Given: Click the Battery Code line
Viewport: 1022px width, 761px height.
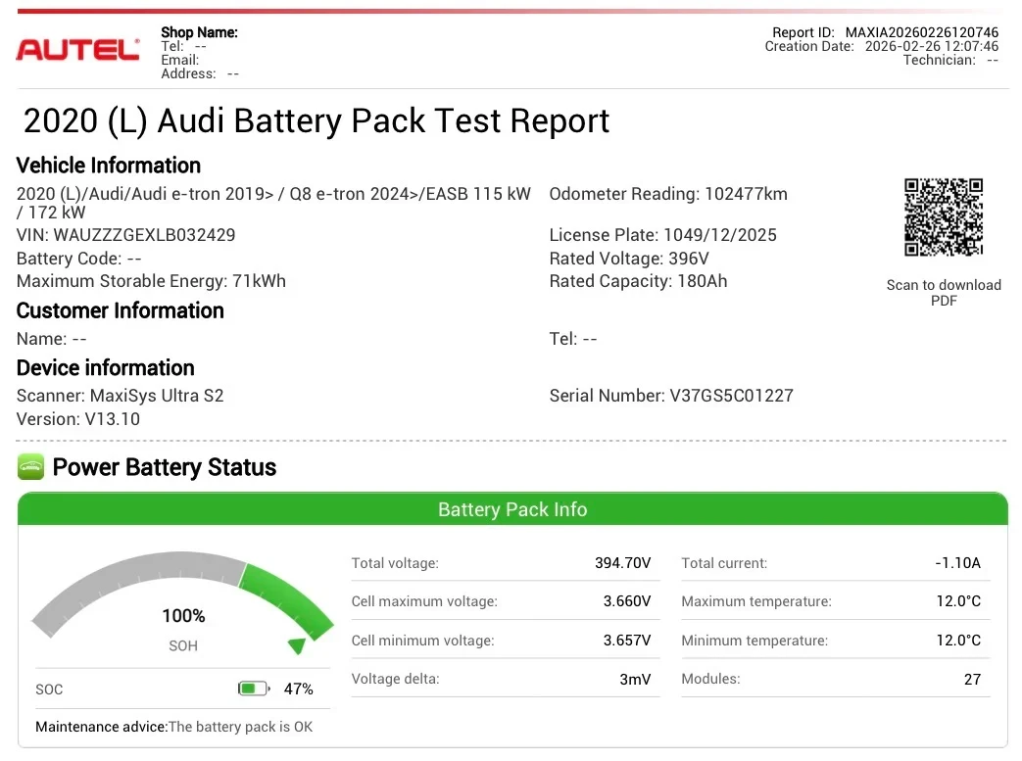Looking at the screenshot, I should (78, 259).
